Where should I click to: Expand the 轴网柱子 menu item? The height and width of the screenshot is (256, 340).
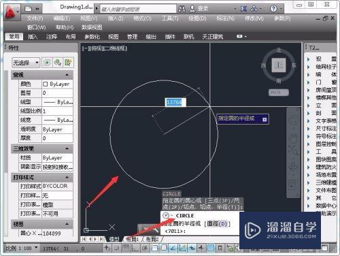(309, 67)
